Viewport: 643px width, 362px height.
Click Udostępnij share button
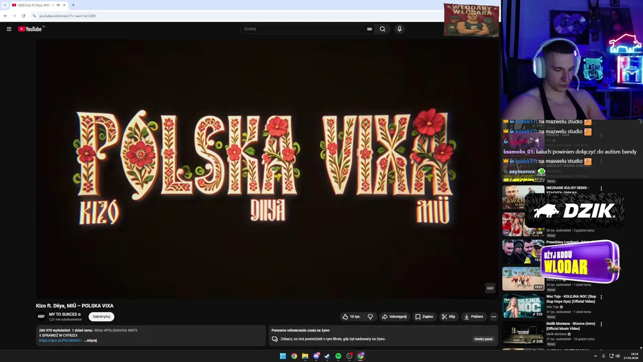[x=394, y=317]
